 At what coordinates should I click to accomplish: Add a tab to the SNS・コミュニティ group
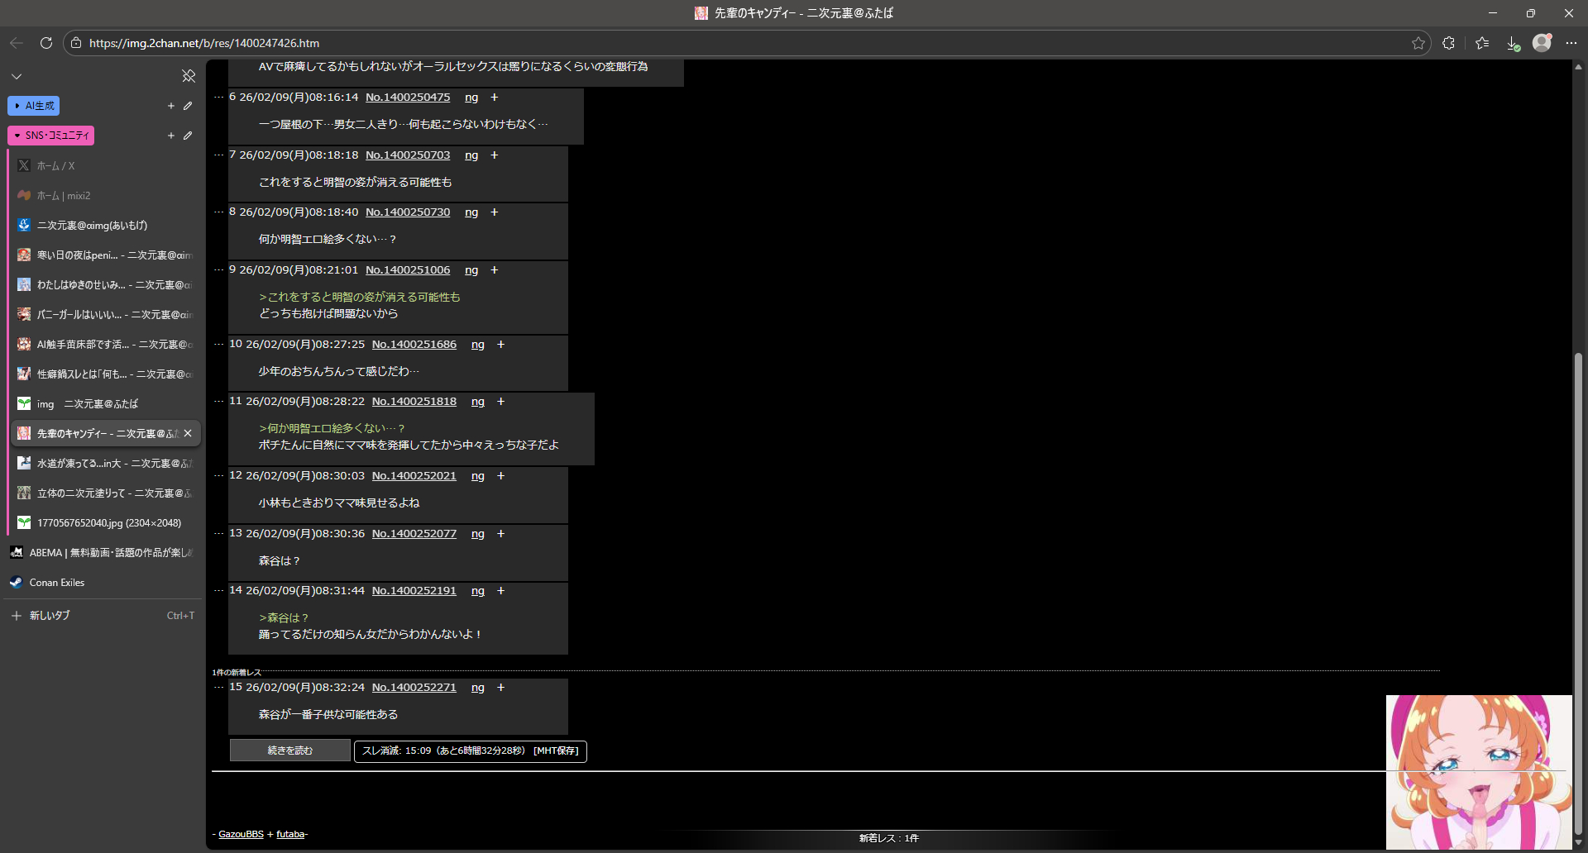point(171,136)
